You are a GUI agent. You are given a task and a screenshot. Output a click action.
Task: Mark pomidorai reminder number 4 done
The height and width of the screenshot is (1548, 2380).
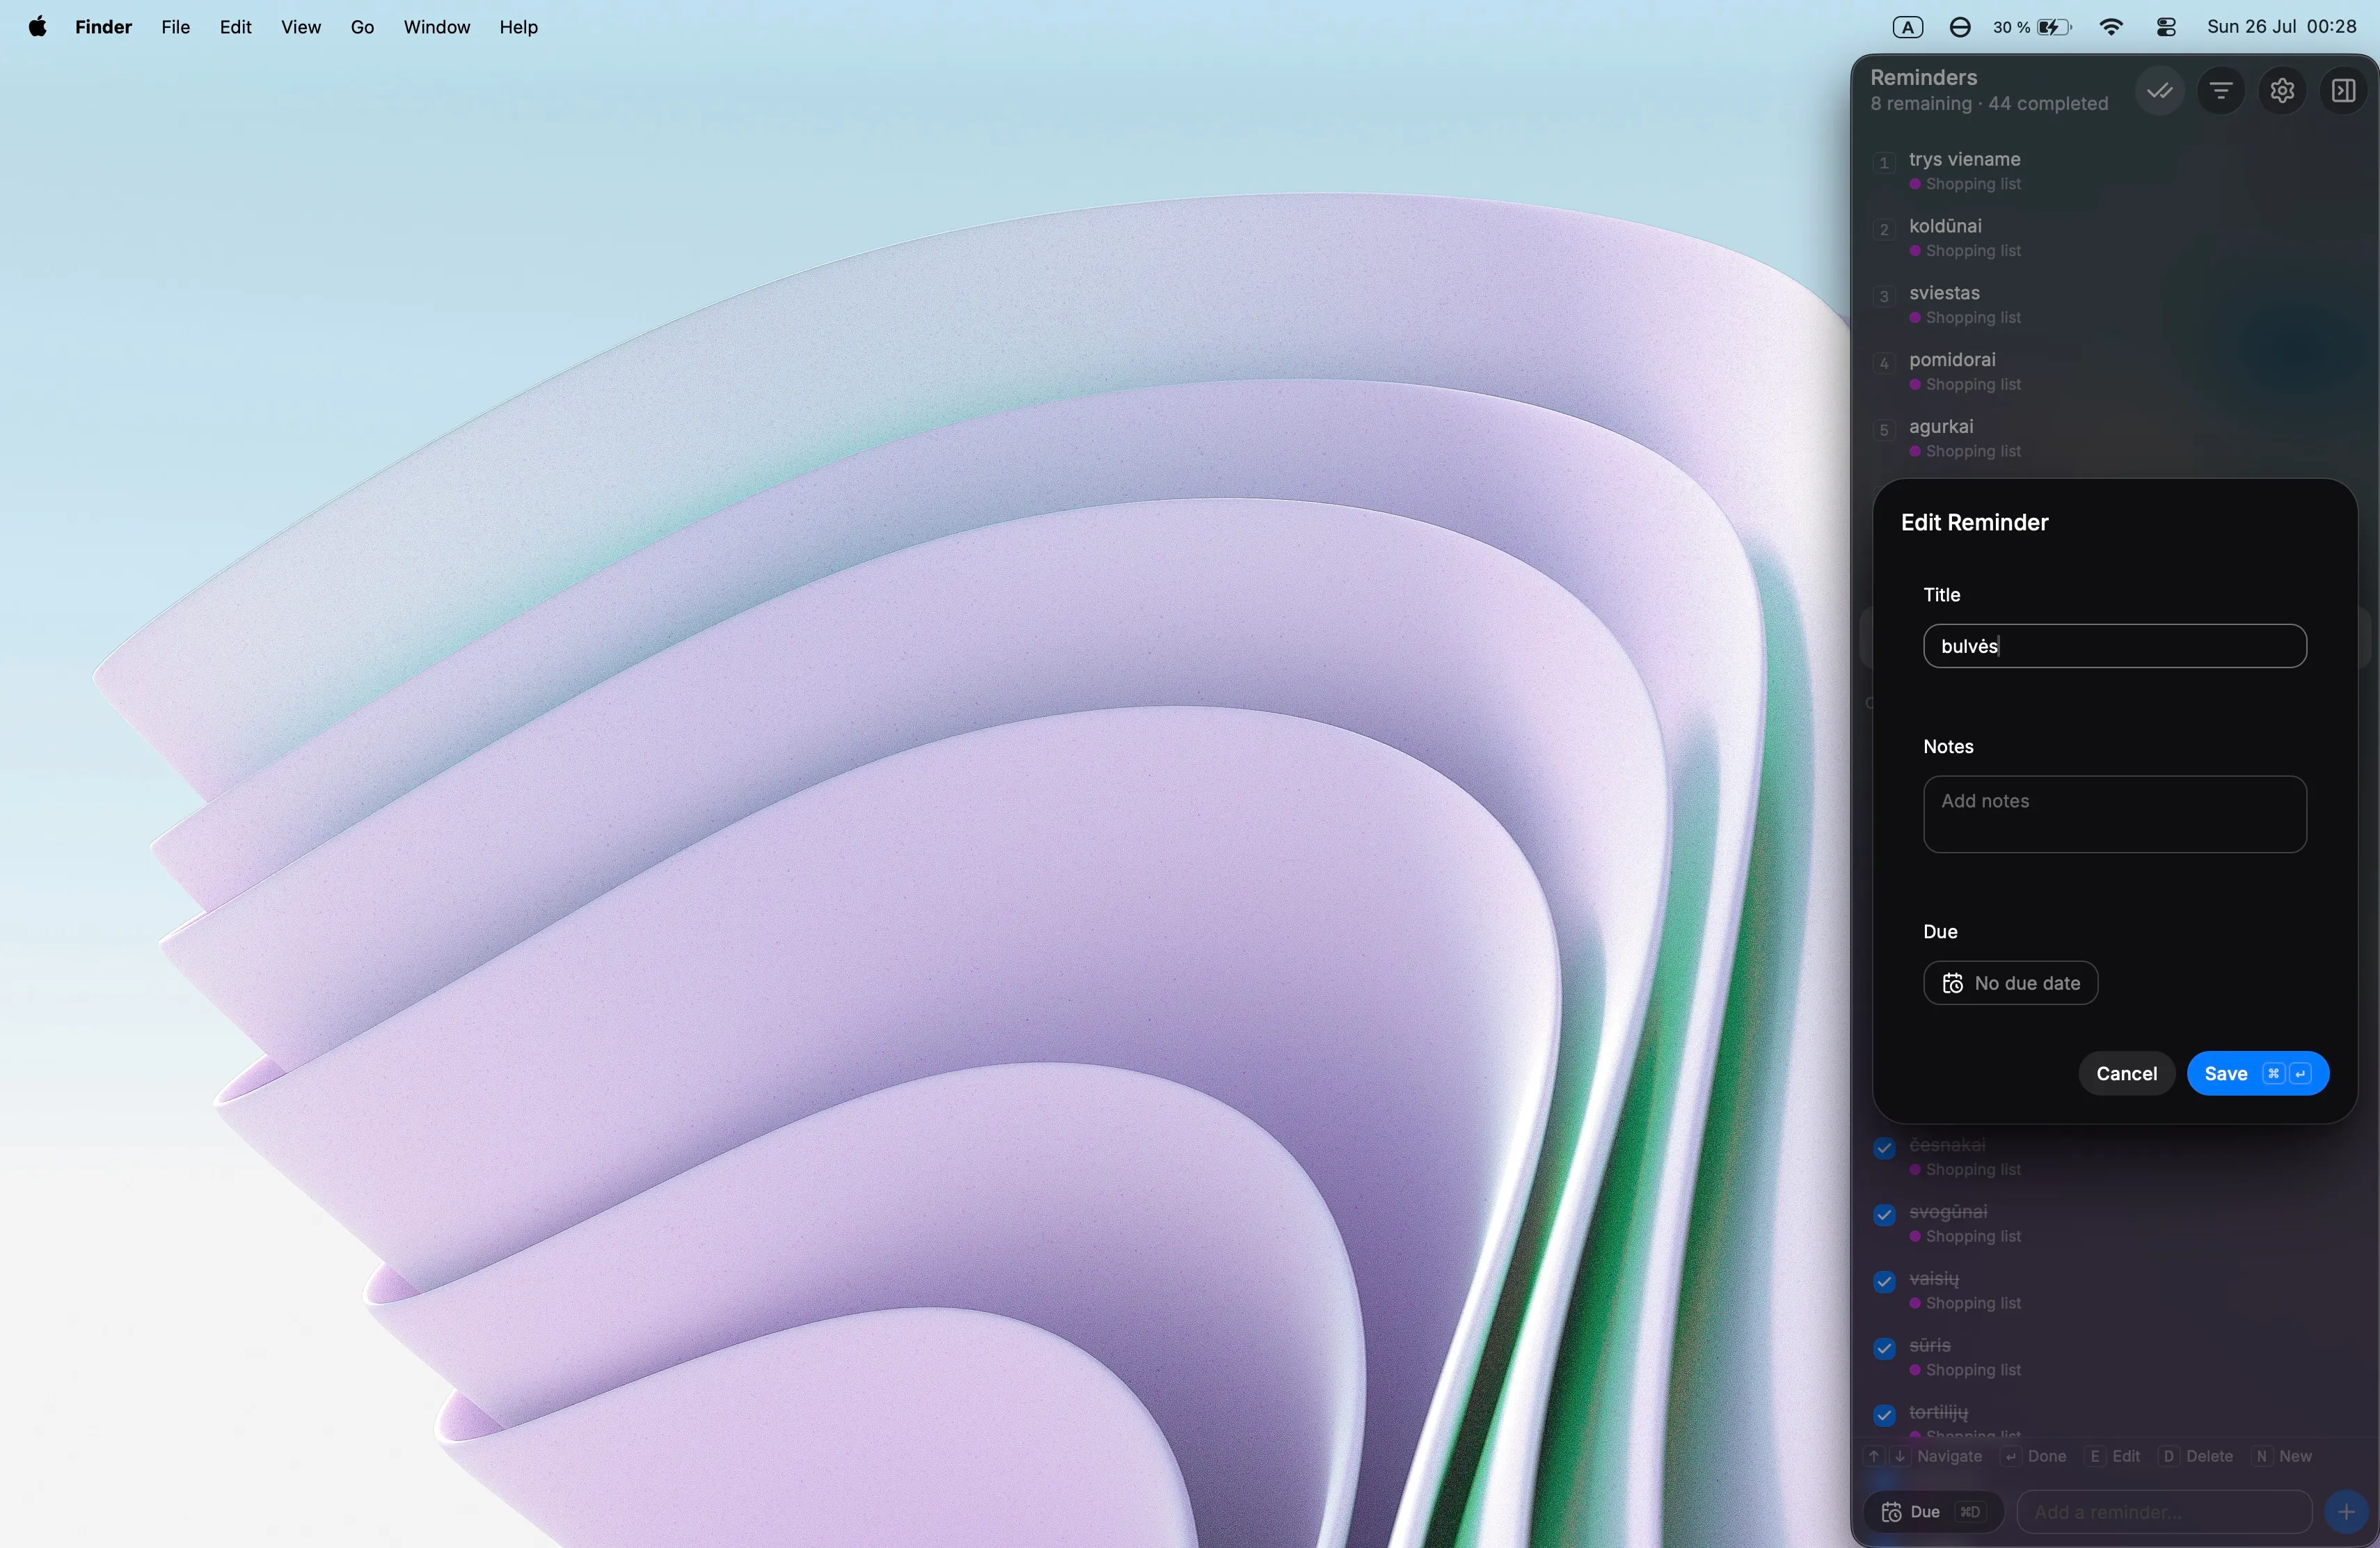(x=1883, y=363)
